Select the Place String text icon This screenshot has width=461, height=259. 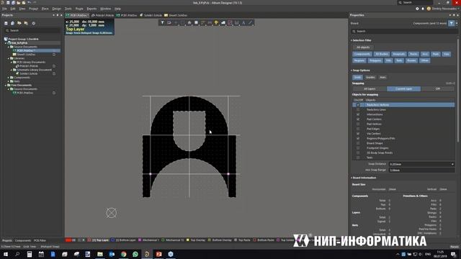(243, 22)
